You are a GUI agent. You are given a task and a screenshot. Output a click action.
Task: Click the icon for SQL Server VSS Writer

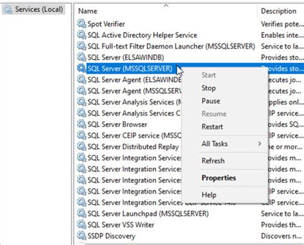tap(81, 224)
